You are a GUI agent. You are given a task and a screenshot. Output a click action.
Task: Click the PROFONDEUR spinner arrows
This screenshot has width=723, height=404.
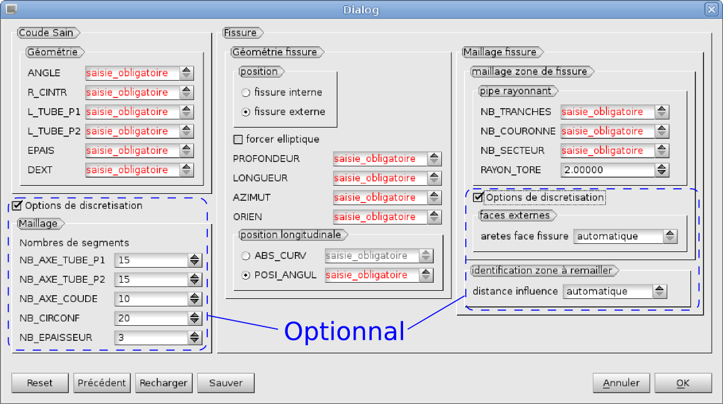coord(434,159)
